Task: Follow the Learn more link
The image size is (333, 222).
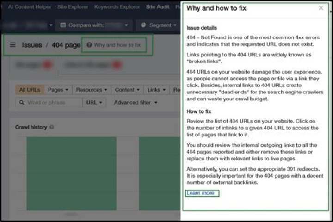Action: click(200, 193)
